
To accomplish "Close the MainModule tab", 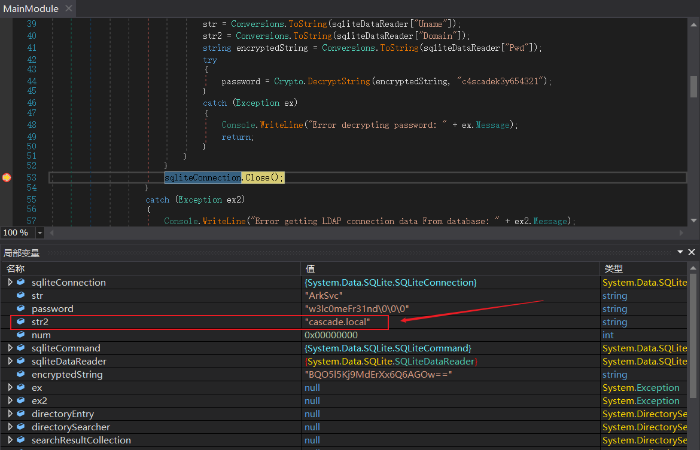I will tap(68, 9).
